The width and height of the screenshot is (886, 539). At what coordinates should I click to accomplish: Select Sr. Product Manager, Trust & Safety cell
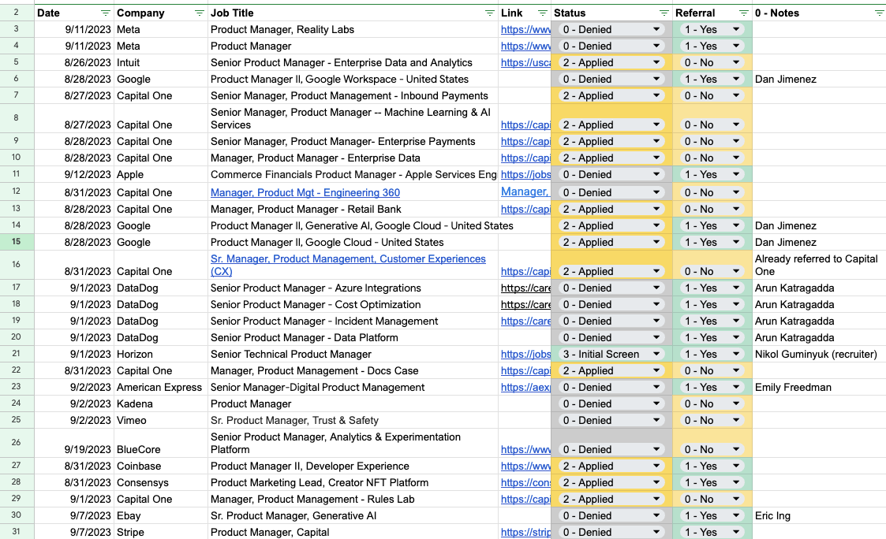(x=353, y=421)
